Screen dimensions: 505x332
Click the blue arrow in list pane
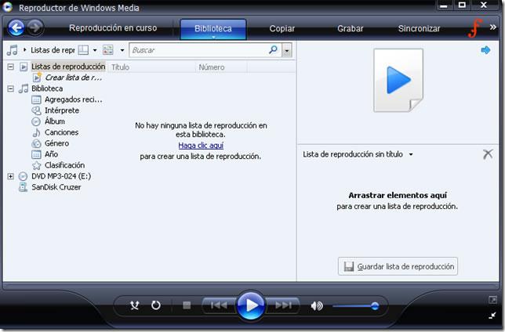(x=485, y=50)
